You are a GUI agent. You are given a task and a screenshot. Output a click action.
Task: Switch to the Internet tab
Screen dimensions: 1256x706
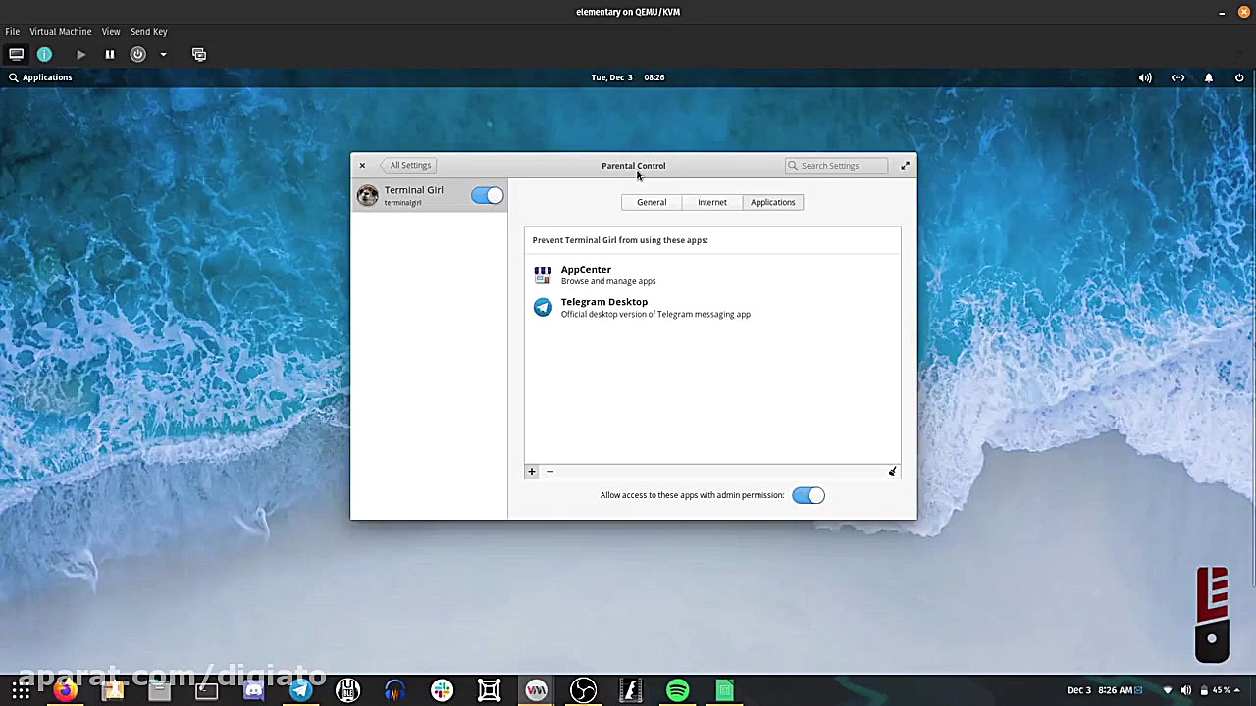pos(711,202)
